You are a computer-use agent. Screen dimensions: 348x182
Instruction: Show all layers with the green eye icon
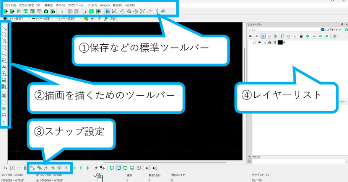click(x=250, y=36)
